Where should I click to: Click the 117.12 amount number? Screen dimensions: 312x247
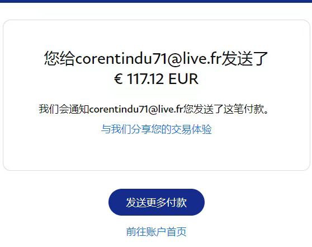[x=145, y=78]
